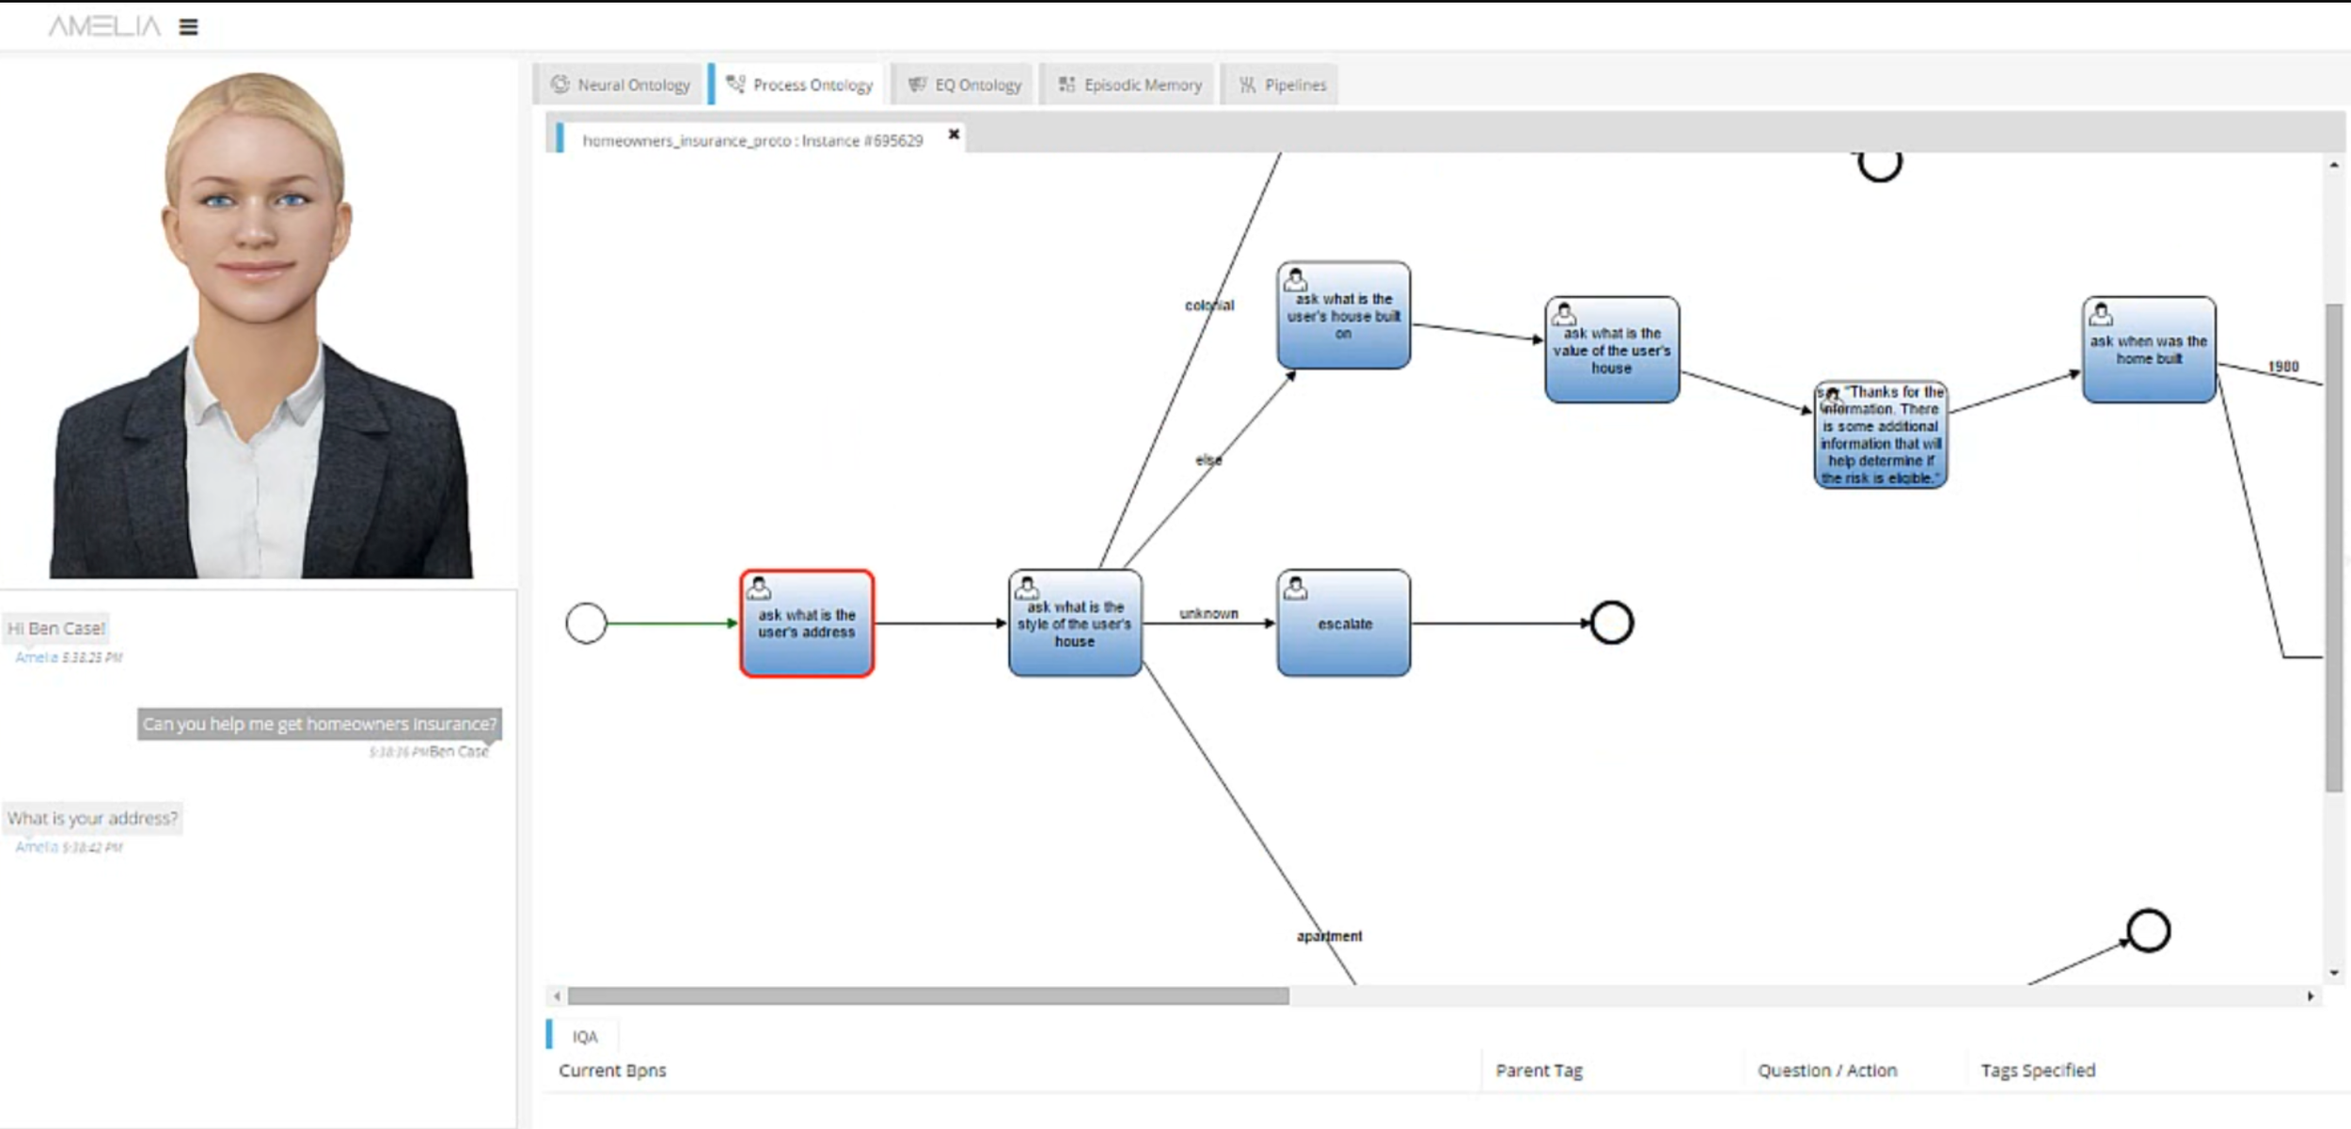Viewport: 2351px width, 1129px height.
Task: Select the IQA tab below the diagram
Action: pyautogui.click(x=584, y=1036)
